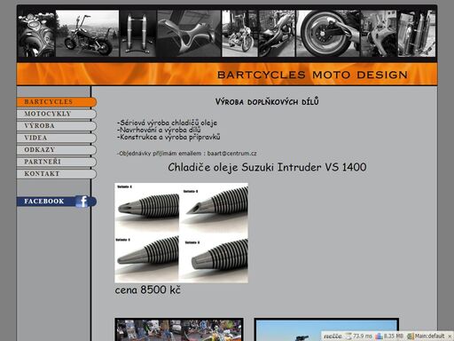The height and width of the screenshot is (341, 454).
Task: Open the colorful photo thumbnail under the price
Action: [179, 329]
